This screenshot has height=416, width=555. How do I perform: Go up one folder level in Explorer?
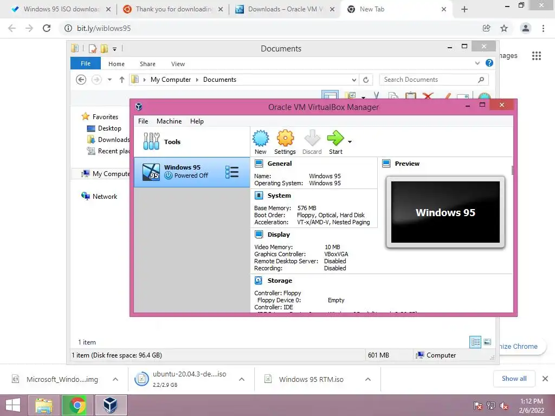click(122, 80)
